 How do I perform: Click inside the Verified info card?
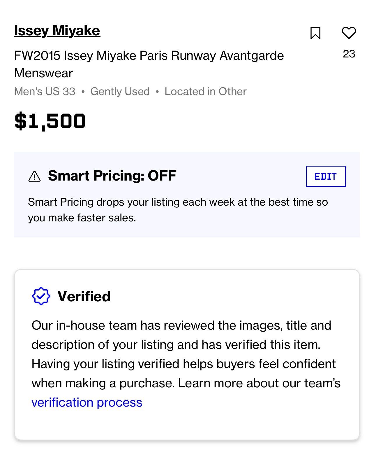[x=187, y=355]
